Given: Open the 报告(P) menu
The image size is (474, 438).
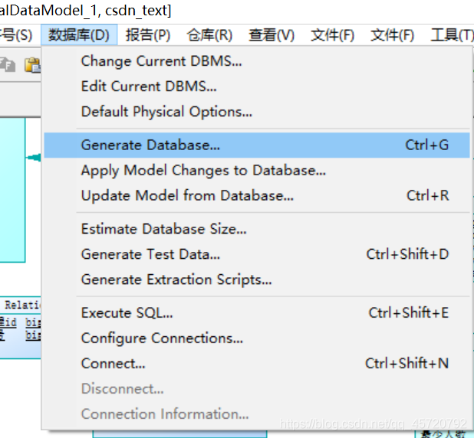Looking at the screenshot, I should pos(148,34).
